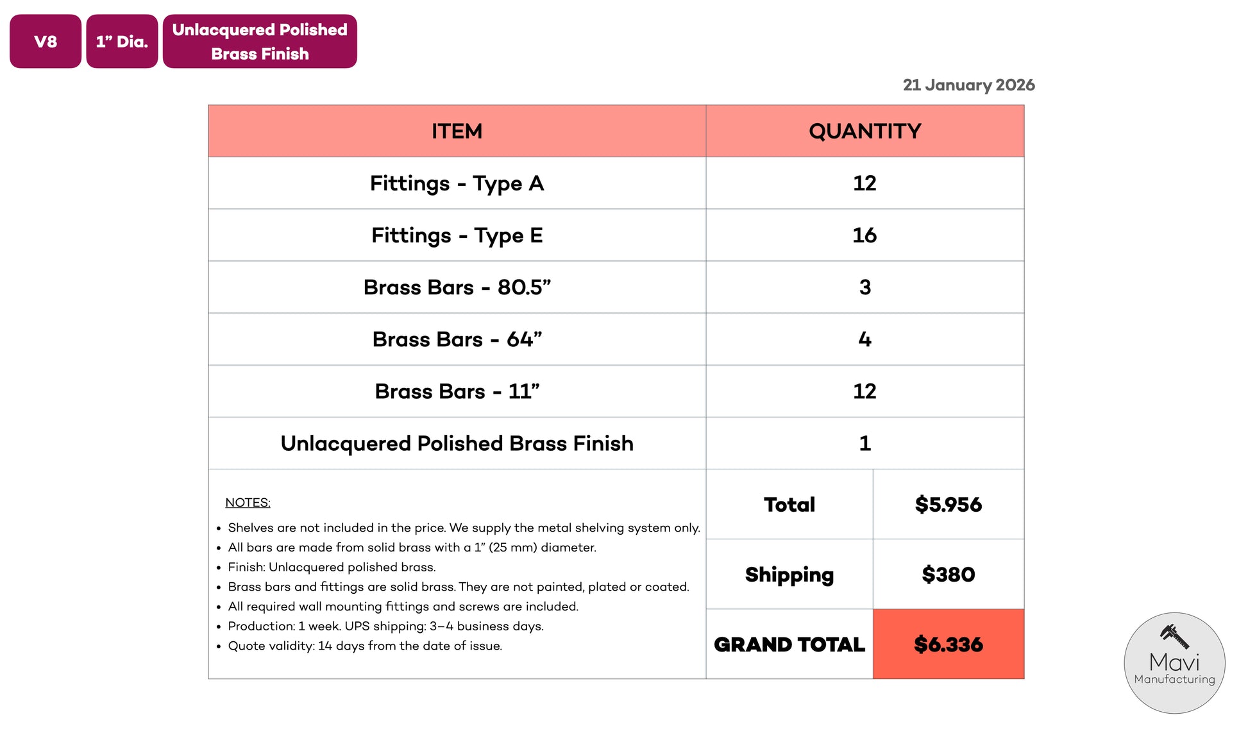Click the Unlacquered Polished Brass Finish table row
The image size is (1248, 749).
pos(457,443)
